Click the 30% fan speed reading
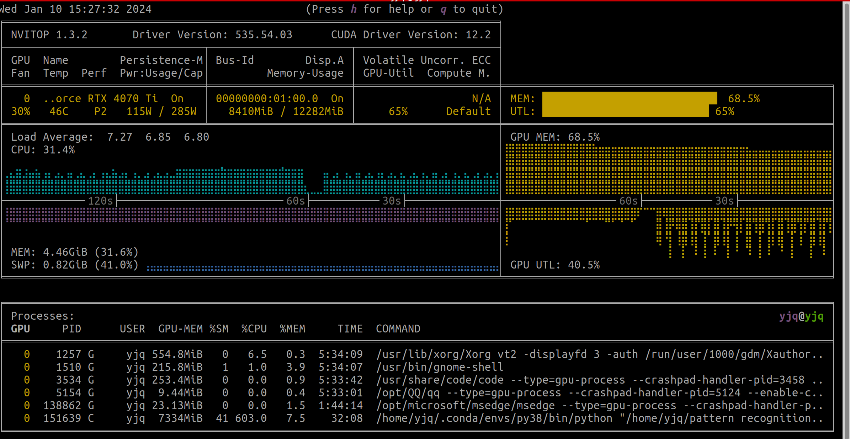 [20, 111]
